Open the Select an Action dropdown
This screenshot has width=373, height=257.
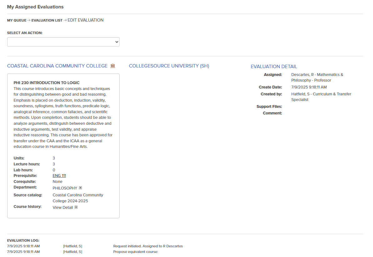(63, 42)
